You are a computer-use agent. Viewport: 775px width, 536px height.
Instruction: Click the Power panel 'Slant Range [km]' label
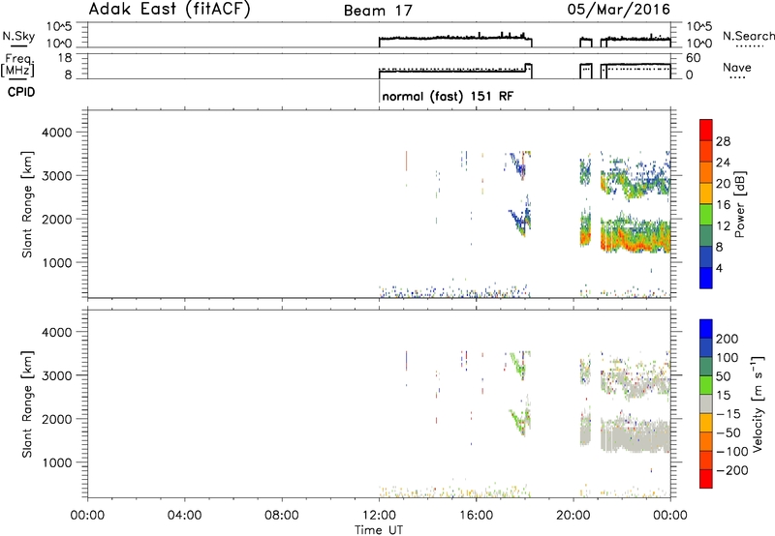(27, 204)
